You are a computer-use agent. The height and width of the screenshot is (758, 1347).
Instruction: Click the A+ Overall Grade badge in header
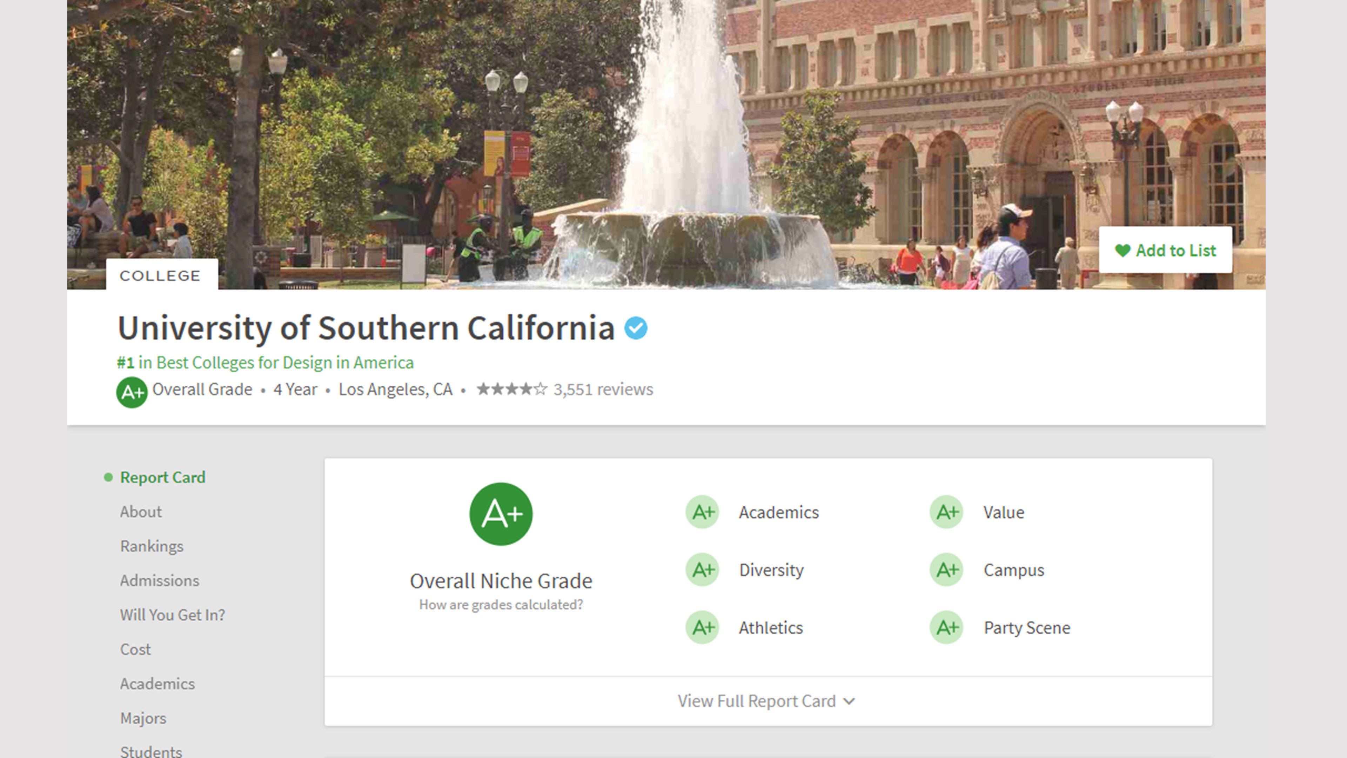tap(132, 392)
